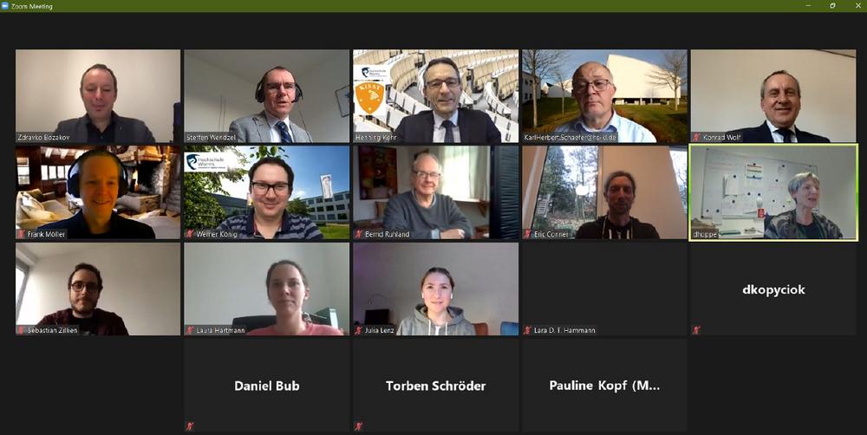
Task: Click the Pauline Kopf participant tile
Action: tap(604, 386)
